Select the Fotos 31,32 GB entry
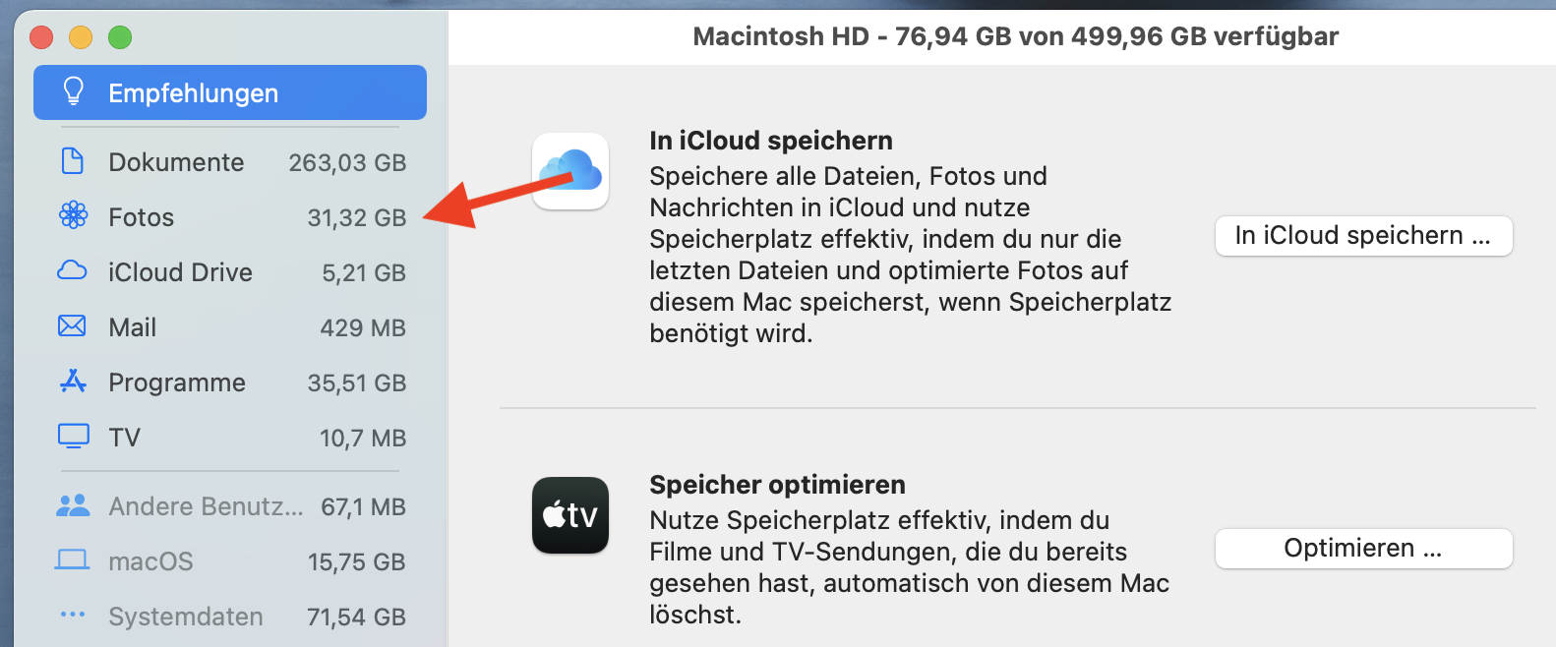 [230, 217]
